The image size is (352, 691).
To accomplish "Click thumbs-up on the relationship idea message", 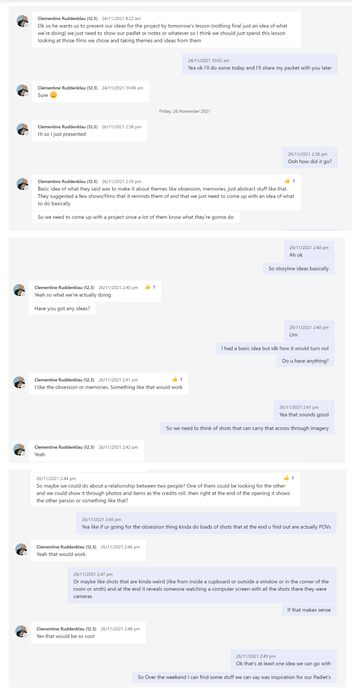I will (x=286, y=478).
